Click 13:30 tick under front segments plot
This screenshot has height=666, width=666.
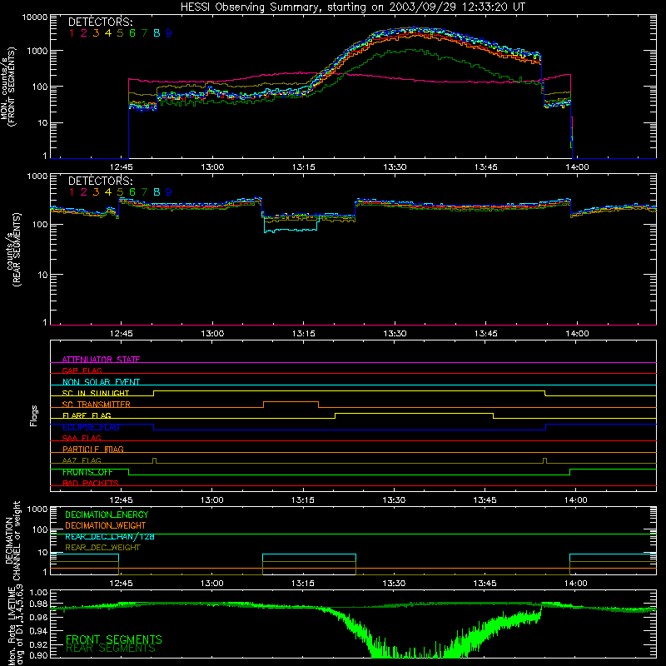point(395,167)
